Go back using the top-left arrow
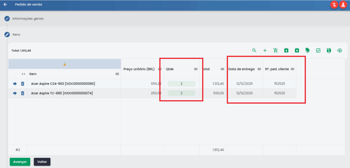Image resolution: width=350 pixels, height=168 pixels. tap(5, 5)
